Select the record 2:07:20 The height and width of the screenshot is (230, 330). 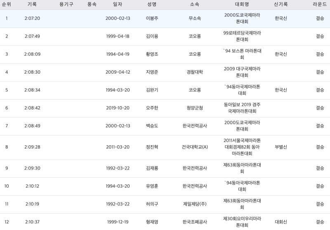[x=32, y=18]
